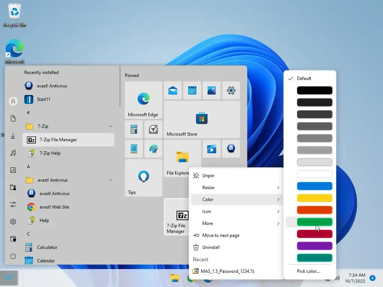
Task: Launch Start11 from Recently installed
Action: [68, 99]
